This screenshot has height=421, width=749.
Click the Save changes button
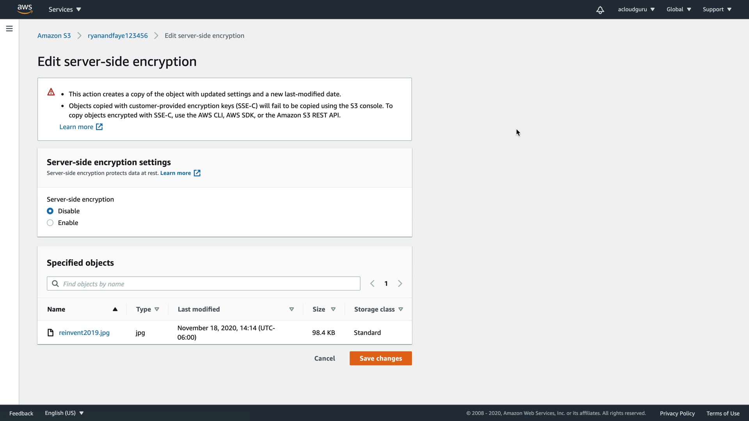pyautogui.click(x=380, y=358)
